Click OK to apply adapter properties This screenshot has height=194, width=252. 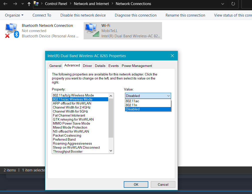point(136,184)
